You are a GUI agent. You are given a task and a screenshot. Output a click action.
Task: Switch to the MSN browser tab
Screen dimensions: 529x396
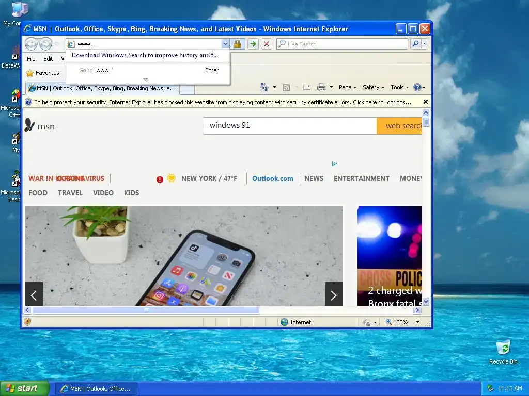pos(103,88)
